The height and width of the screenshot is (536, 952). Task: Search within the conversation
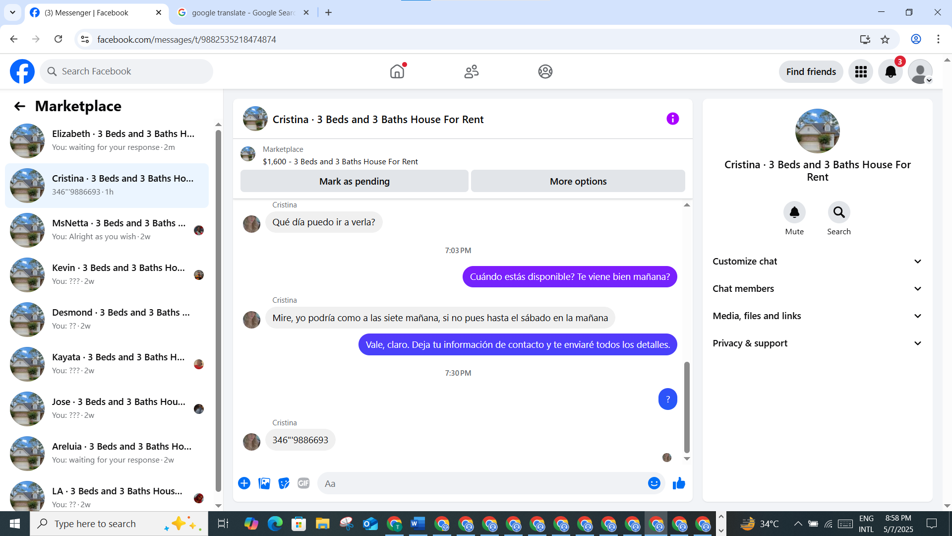click(x=838, y=213)
